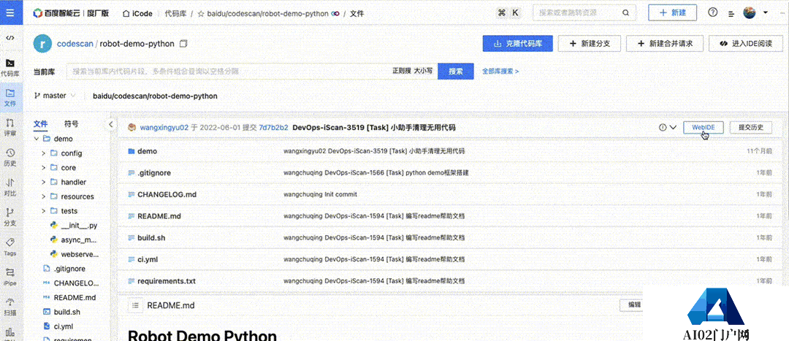Expand the resources folder in tree
Viewport: 789px width, 341px height.
click(43, 196)
